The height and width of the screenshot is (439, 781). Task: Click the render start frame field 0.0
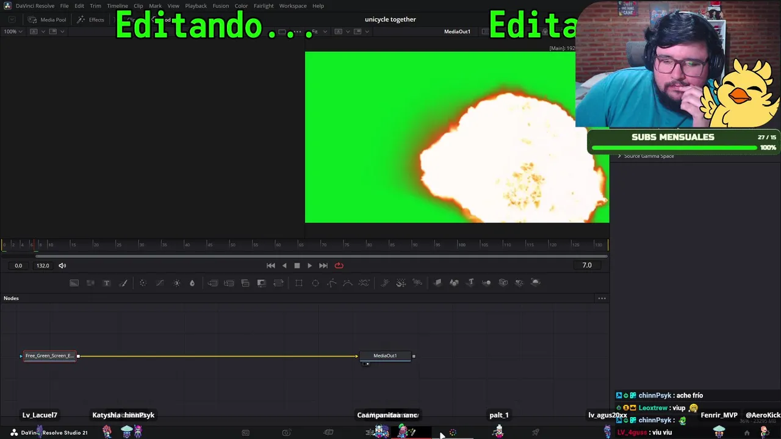(x=18, y=265)
